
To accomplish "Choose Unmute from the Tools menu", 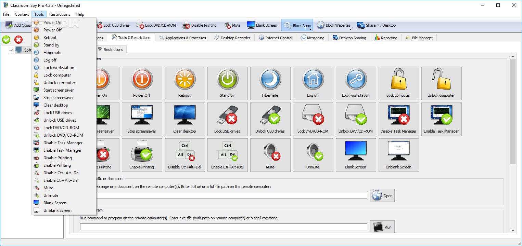I will point(64,195).
